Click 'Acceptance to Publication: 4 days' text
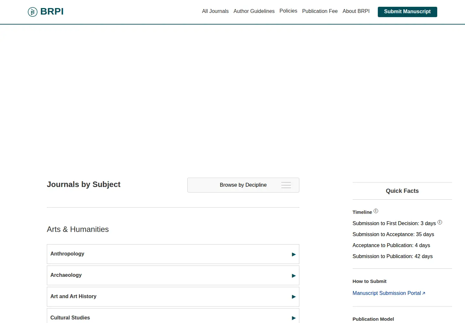The image size is (465, 323). coord(391,245)
